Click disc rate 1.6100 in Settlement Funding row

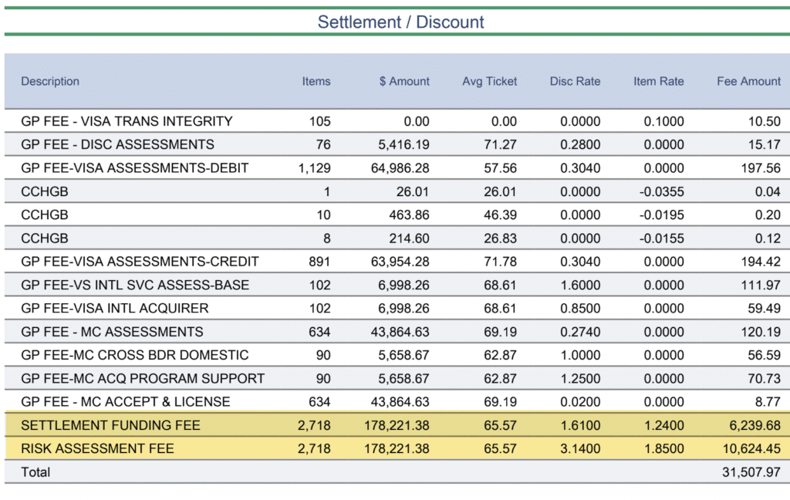point(580,425)
